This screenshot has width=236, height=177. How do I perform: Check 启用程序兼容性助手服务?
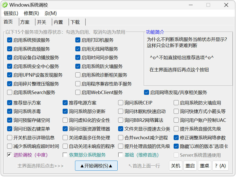point(78,84)
